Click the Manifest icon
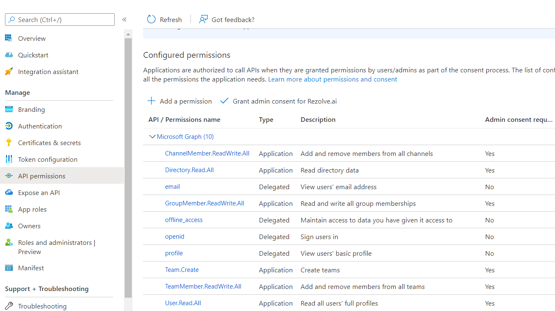This screenshot has width=555, height=311. 9,268
